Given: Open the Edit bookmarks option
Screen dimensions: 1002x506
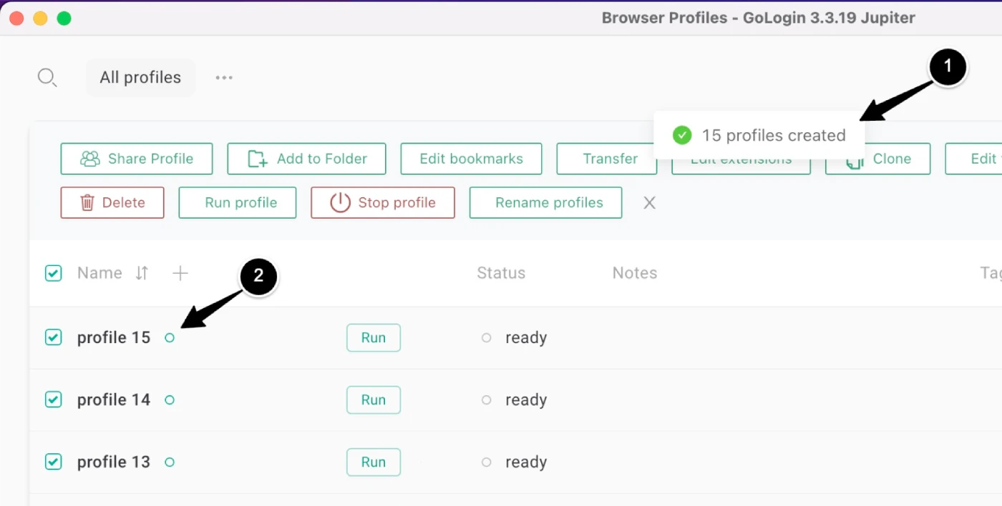Looking at the screenshot, I should pos(471,159).
